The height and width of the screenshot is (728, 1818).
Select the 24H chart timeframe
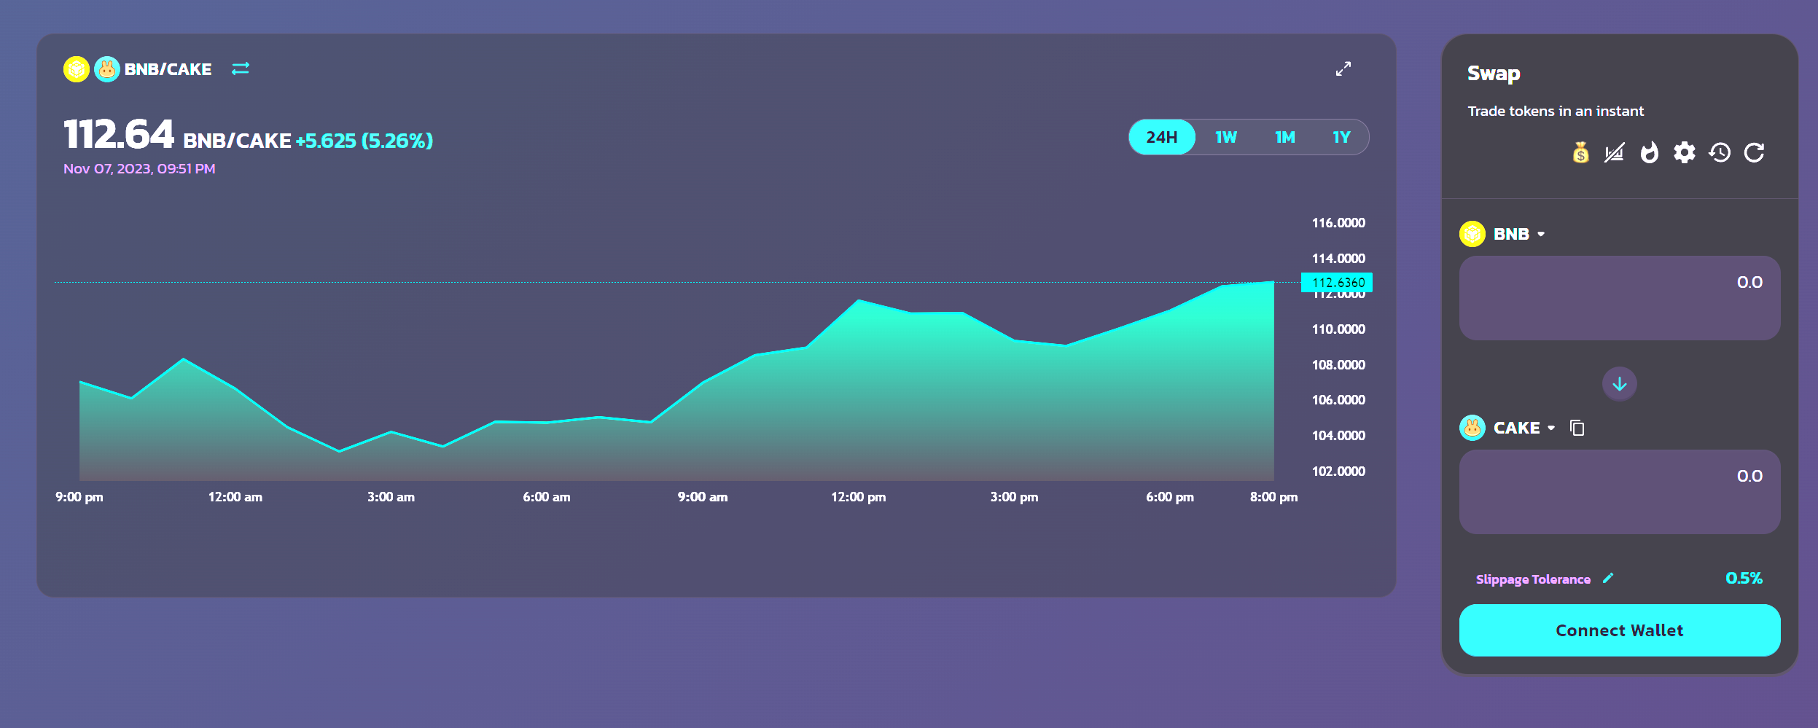[x=1162, y=137]
